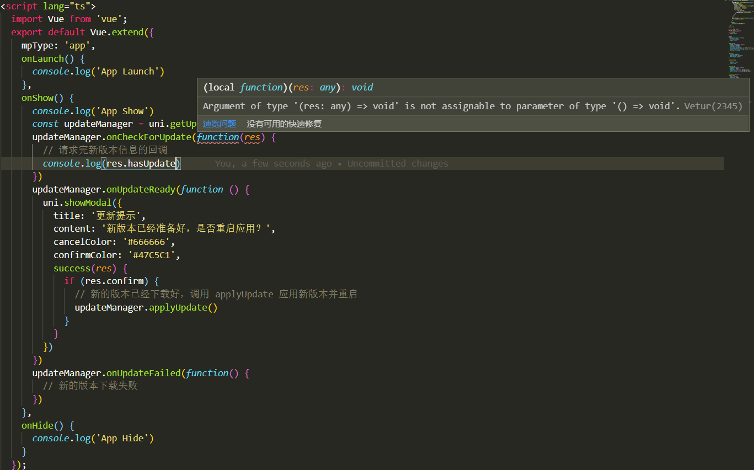This screenshot has height=470, width=754.
Task: Click the '#47C5C1' confirmColor value
Action: tap(154, 255)
